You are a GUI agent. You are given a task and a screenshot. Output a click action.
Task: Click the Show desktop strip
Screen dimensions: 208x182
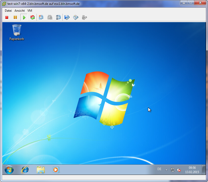click(204, 170)
